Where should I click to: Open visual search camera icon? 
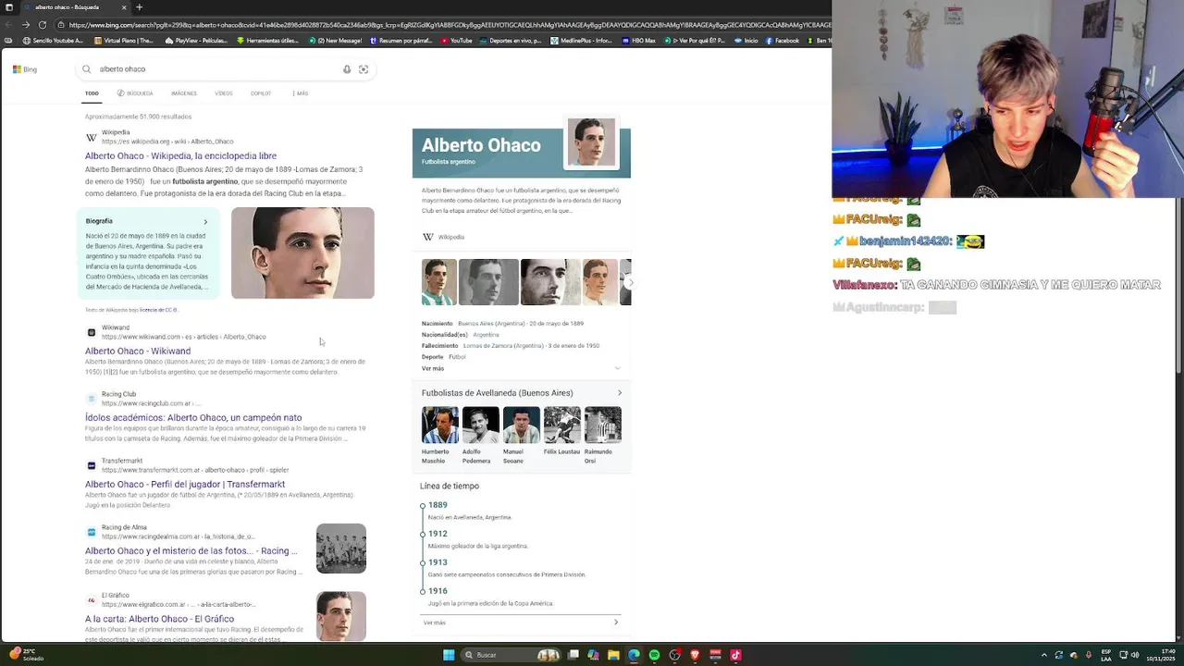pos(364,69)
